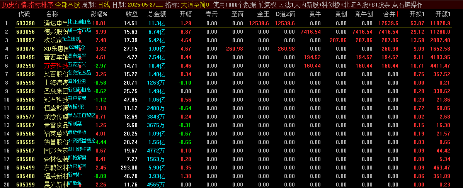Image resolution: width=463 pixels, height=188 pixels.
Task: Click the R marker beside XD乐惠国
Action: coord(80,50)
